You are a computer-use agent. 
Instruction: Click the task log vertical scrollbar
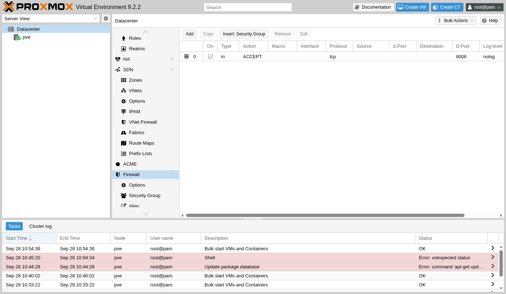501,263
